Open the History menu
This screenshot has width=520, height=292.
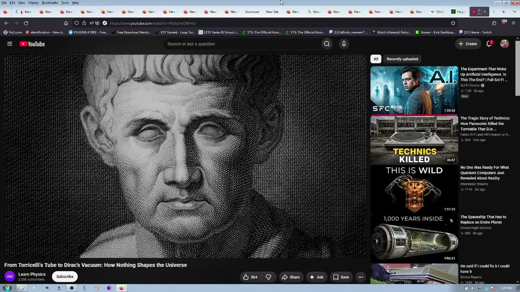pos(33,3)
